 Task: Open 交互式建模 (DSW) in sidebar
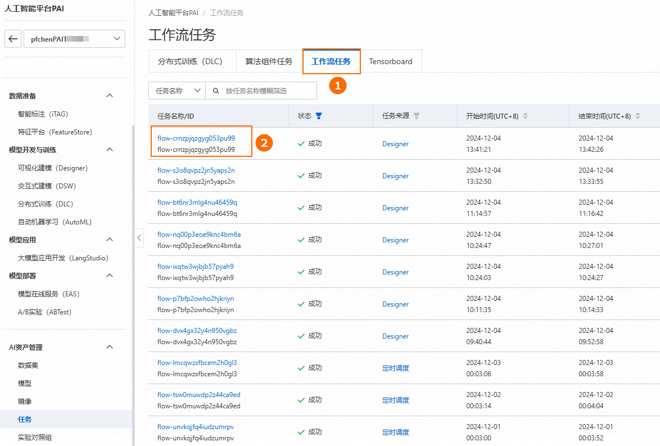click(47, 186)
